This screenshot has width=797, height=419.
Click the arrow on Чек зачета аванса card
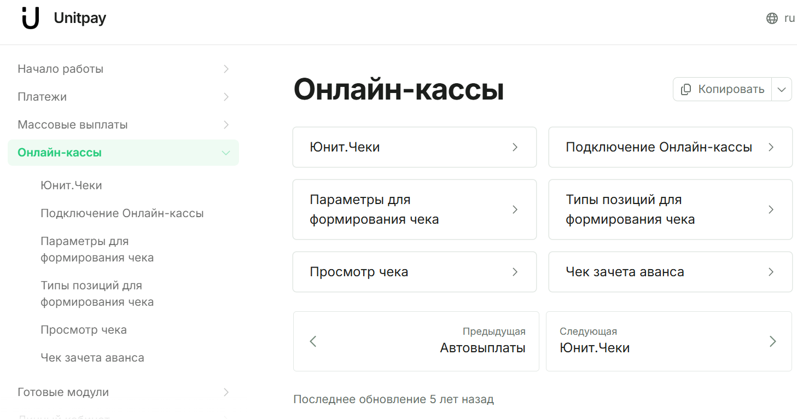[771, 272]
